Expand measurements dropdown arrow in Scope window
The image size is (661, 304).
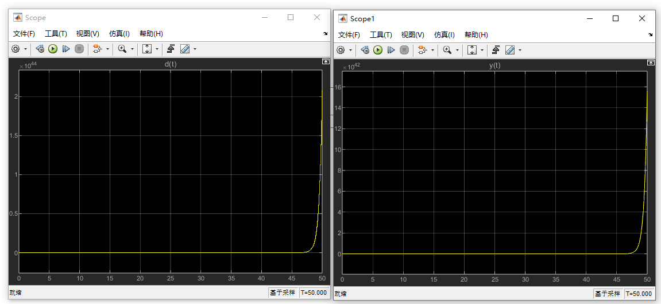(x=195, y=49)
